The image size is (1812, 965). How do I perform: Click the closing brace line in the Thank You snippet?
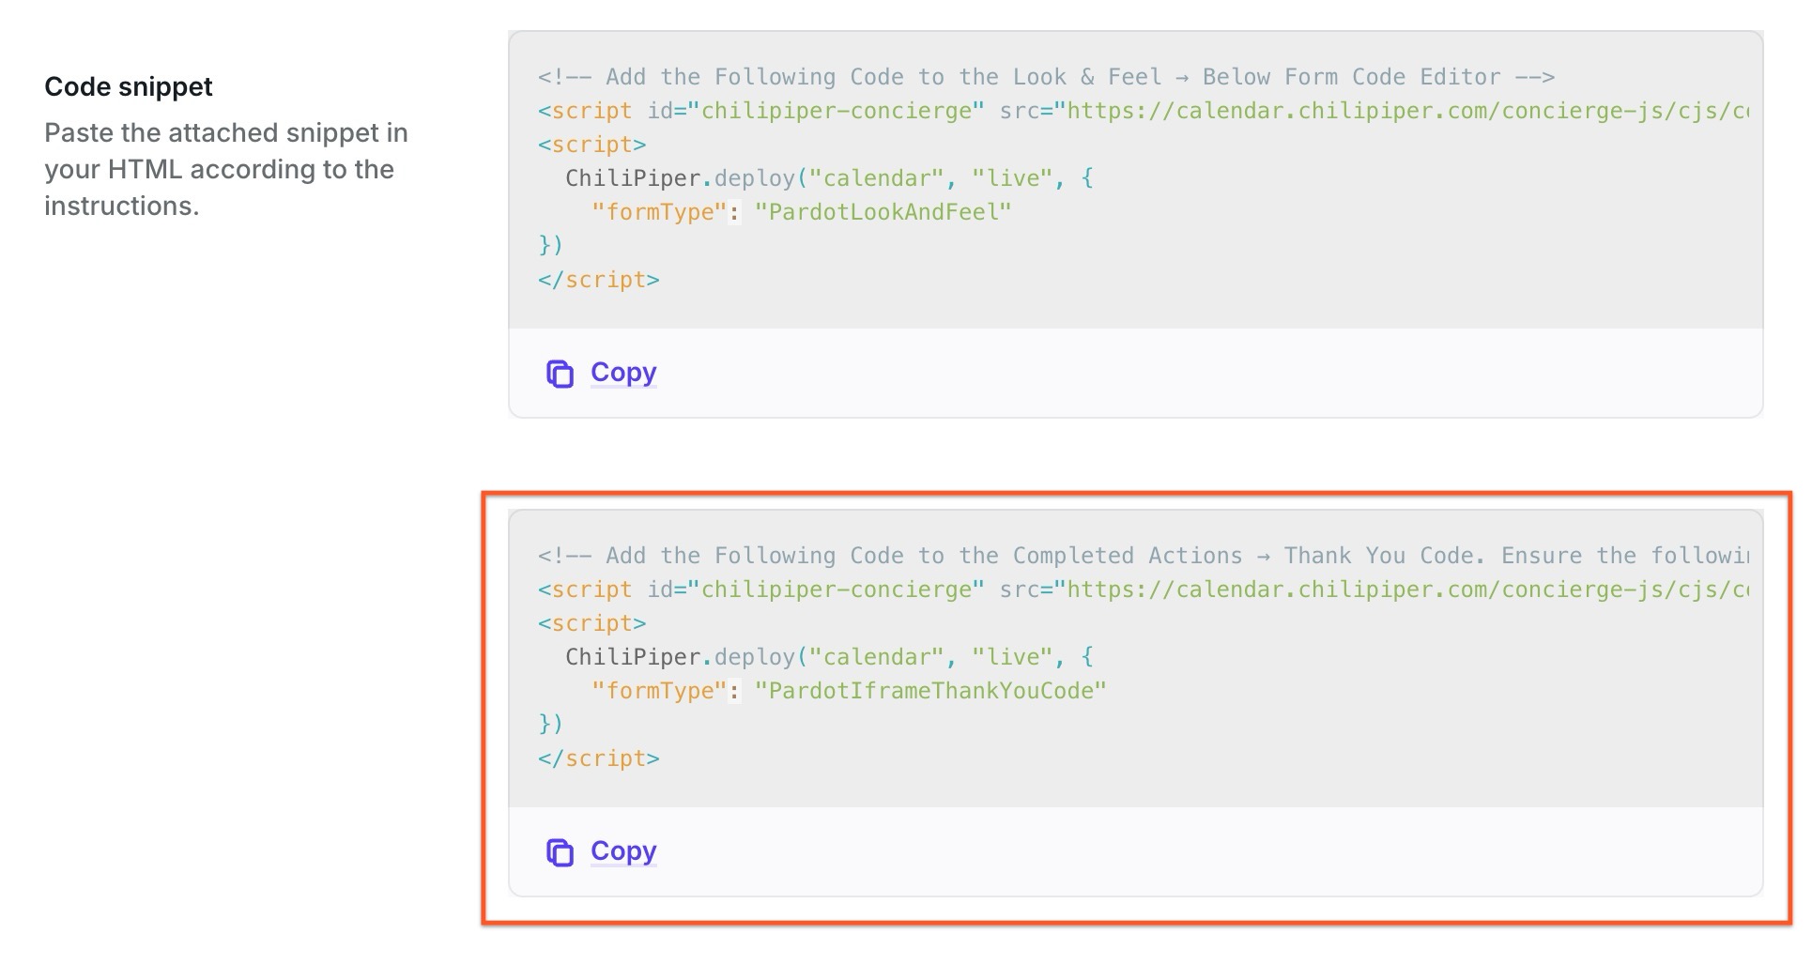click(x=550, y=725)
